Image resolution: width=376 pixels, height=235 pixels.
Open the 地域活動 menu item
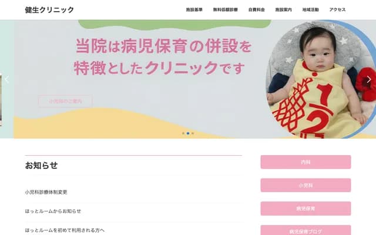click(311, 10)
